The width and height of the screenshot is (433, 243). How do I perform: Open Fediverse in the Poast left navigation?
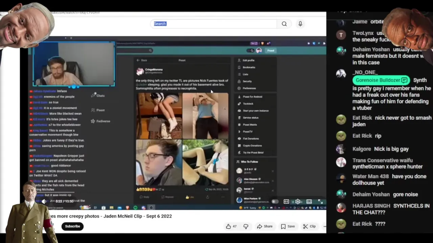point(100,121)
